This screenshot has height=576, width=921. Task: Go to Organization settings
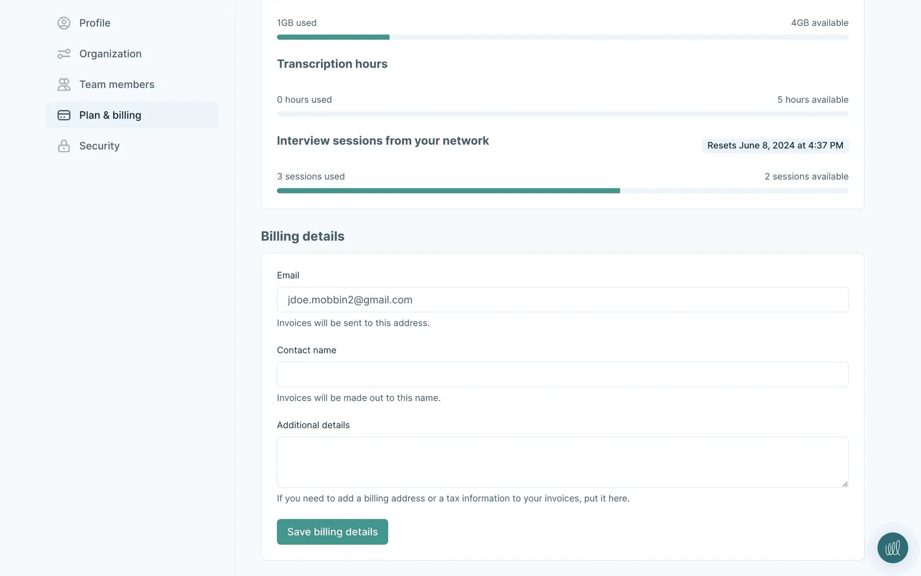[x=110, y=54]
